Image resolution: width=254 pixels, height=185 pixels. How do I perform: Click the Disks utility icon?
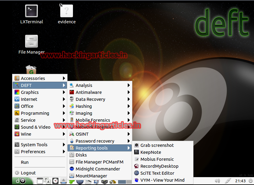(72, 155)
